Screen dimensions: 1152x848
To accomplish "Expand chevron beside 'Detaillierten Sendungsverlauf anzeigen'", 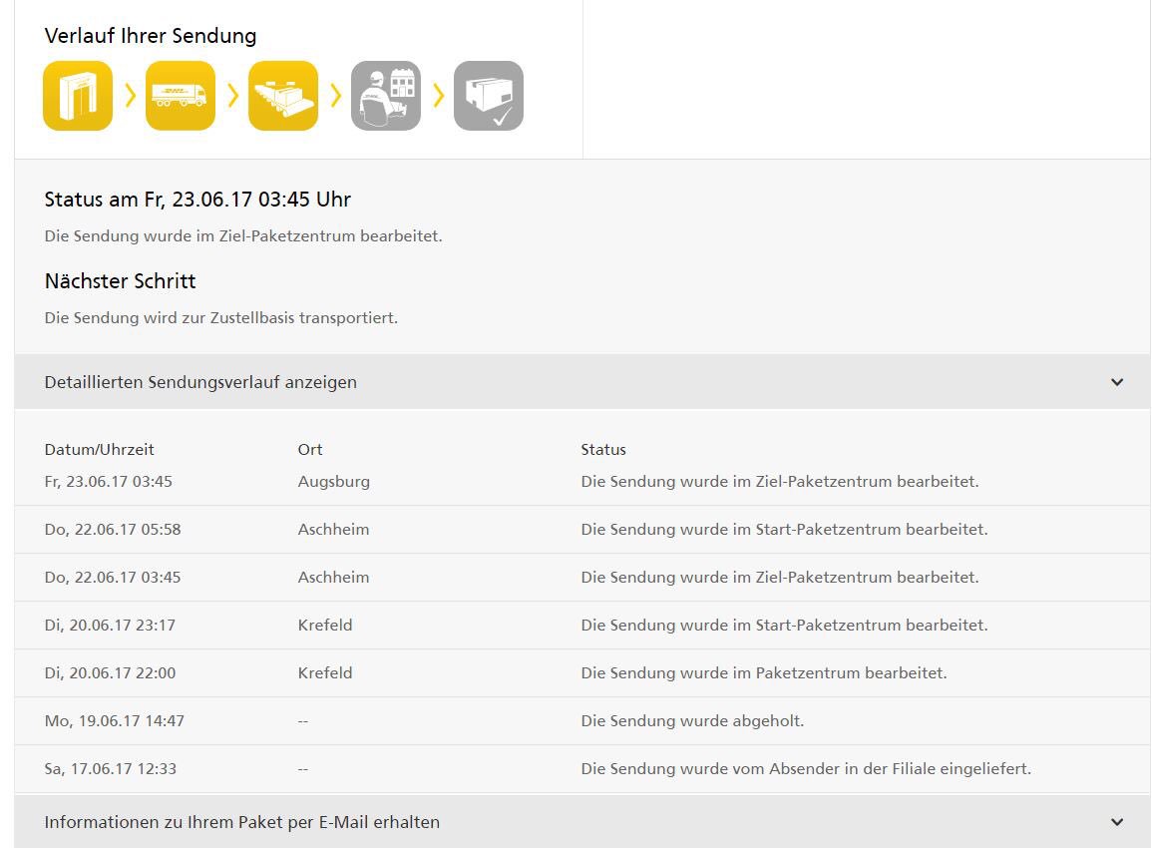I will [1117, 381].
